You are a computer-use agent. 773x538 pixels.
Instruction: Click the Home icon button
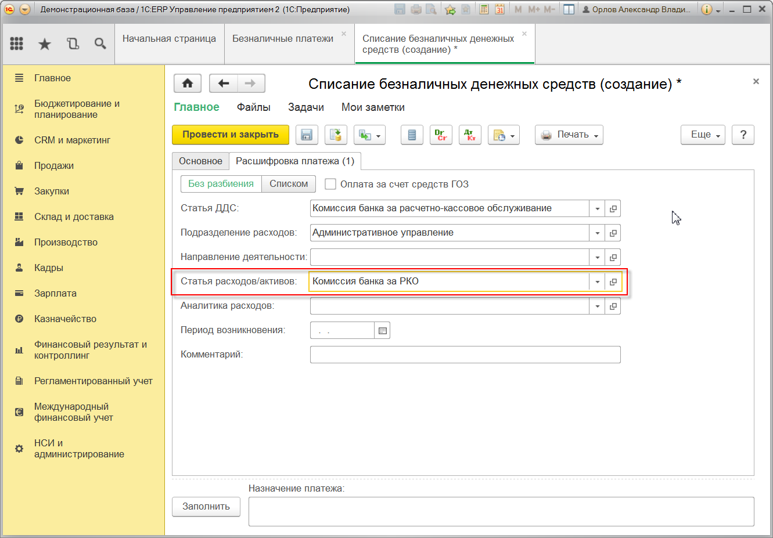(188, 84)
